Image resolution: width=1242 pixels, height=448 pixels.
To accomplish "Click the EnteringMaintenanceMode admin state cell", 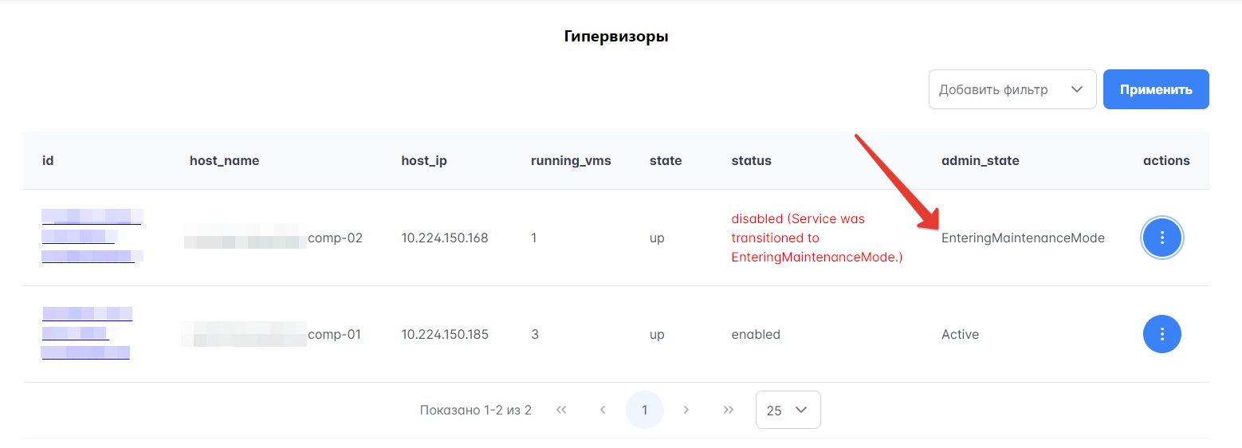I will pyautogui.click(x=1023, y=238).
